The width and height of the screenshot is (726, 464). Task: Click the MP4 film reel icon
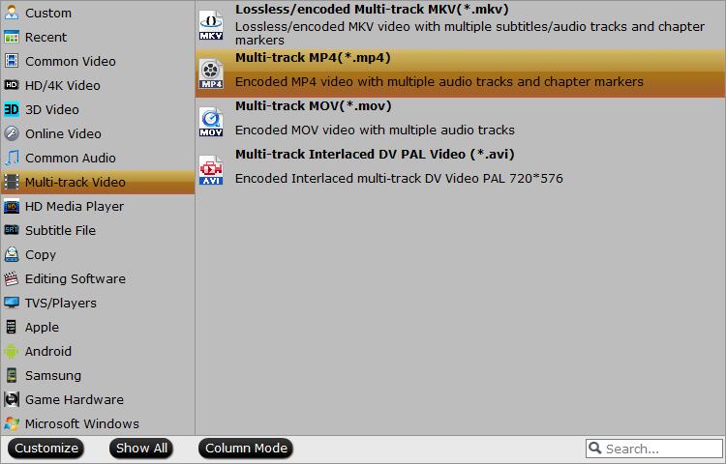click(211, 73)
